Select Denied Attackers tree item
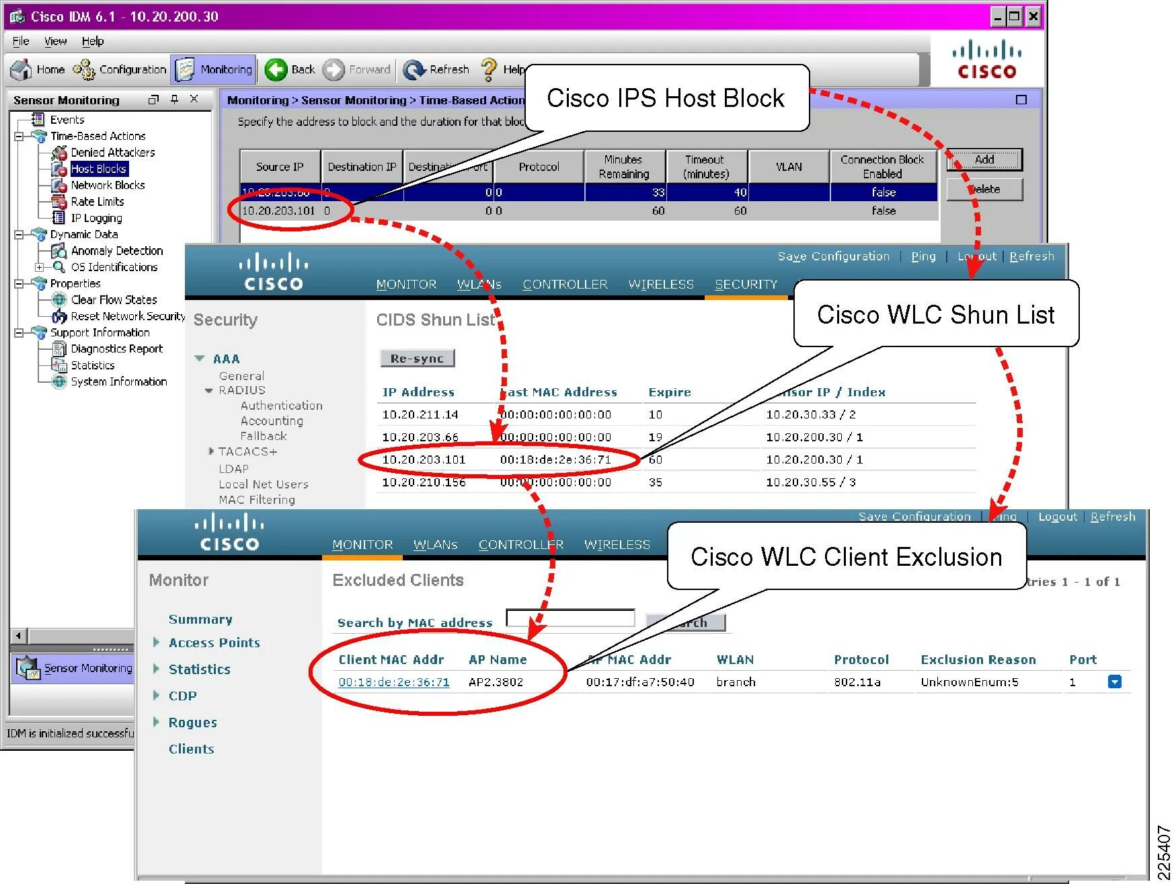Screen dimensions: 1174x884 click(113, 153)
